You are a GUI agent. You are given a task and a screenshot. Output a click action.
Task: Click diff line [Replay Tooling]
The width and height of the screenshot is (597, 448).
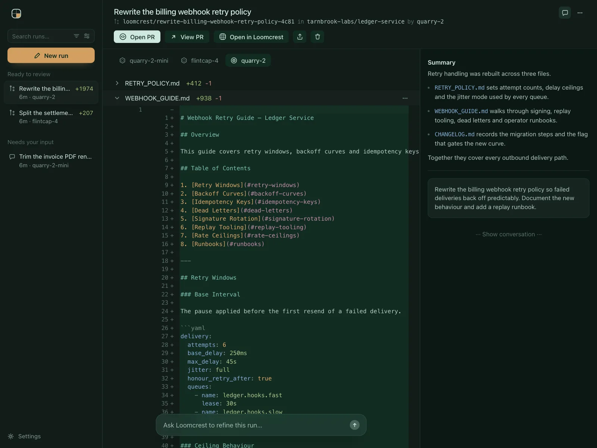point(243,227)
